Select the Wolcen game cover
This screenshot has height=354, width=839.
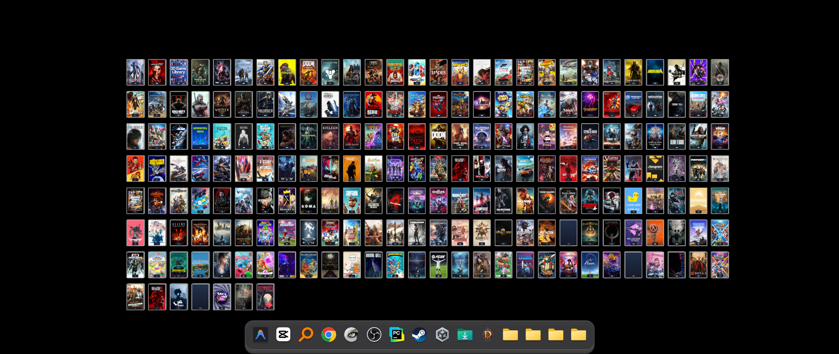(222, 104)
